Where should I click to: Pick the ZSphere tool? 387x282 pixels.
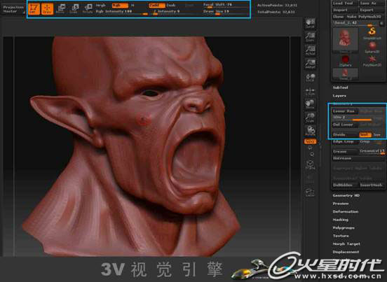[x=345, y=61]
